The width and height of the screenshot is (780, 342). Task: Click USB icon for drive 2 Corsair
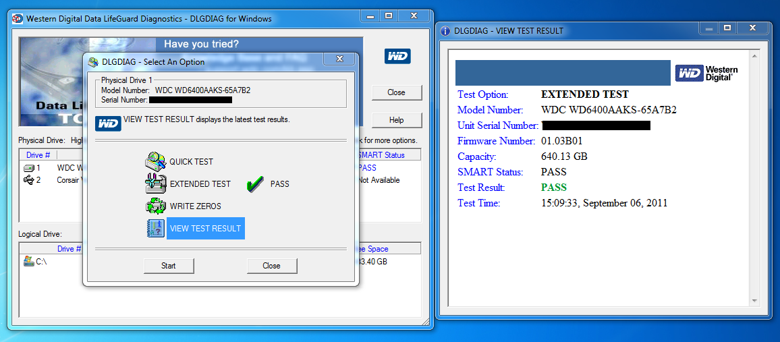click(29, 180)
